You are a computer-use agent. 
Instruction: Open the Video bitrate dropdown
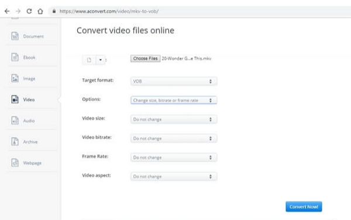tap(174, 138)
